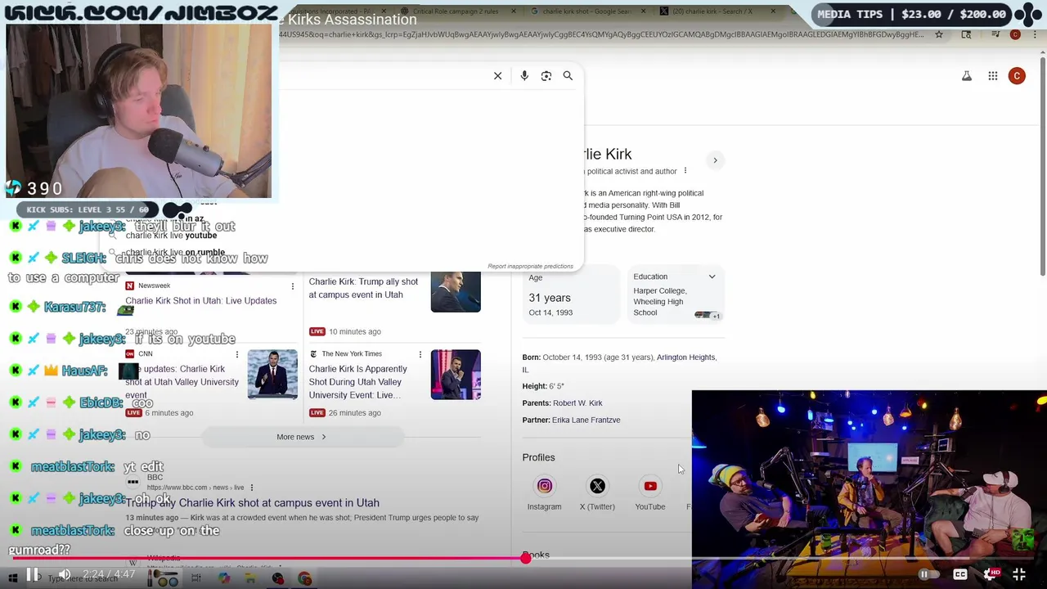Image resolution: width=1047 pixels, height=589 pixels.
Task: Follow the Robert W. Kirk link
Action: [x=577, y=403]
